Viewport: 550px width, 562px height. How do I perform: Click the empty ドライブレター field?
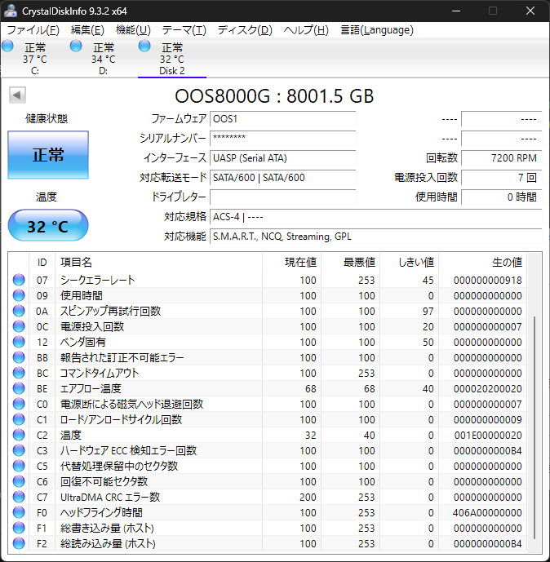(283, 197)
